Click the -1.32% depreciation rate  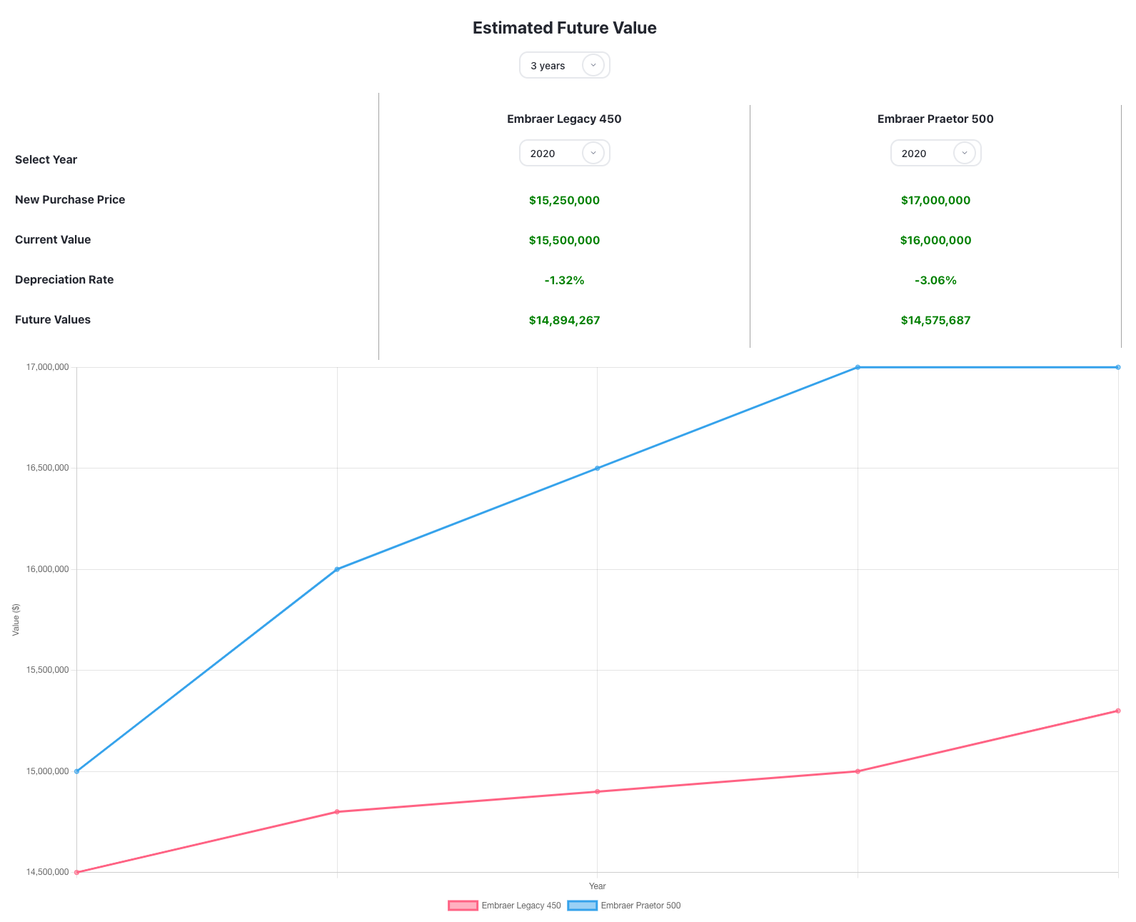pos(564,280)
